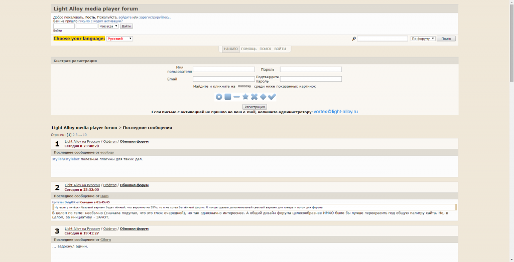Viewport: 514px width, 262px height.
Task: Open 'Обновил форум' topic in post 1
Action: [x=134, y=142]
